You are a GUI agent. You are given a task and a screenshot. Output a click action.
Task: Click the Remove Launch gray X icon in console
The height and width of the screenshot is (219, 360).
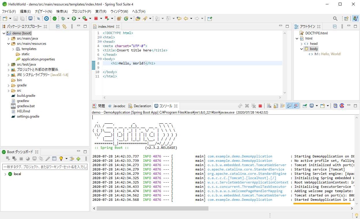point(247,106)
